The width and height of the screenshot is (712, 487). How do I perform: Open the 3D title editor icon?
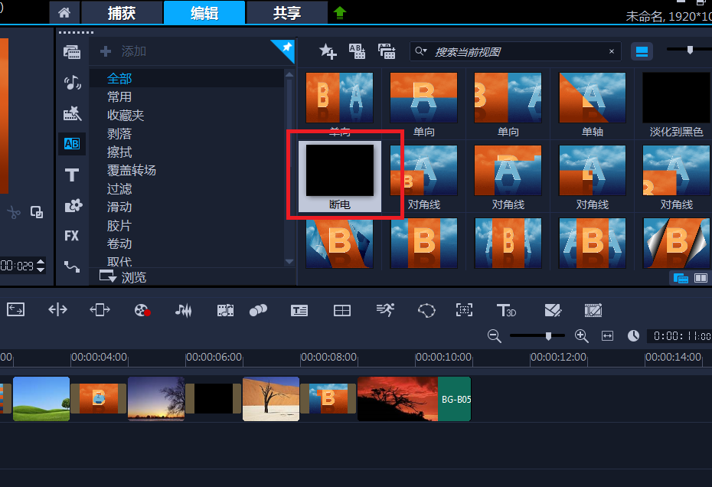point(506,310)
